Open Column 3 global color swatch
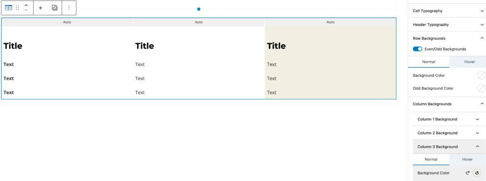486x181 pixels. [x=477, y=173]
